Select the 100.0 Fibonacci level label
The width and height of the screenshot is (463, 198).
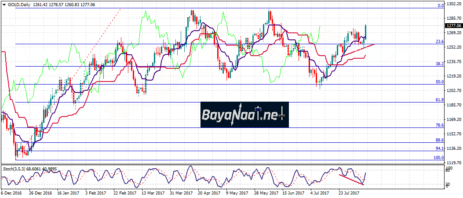[x=437, y=157]
